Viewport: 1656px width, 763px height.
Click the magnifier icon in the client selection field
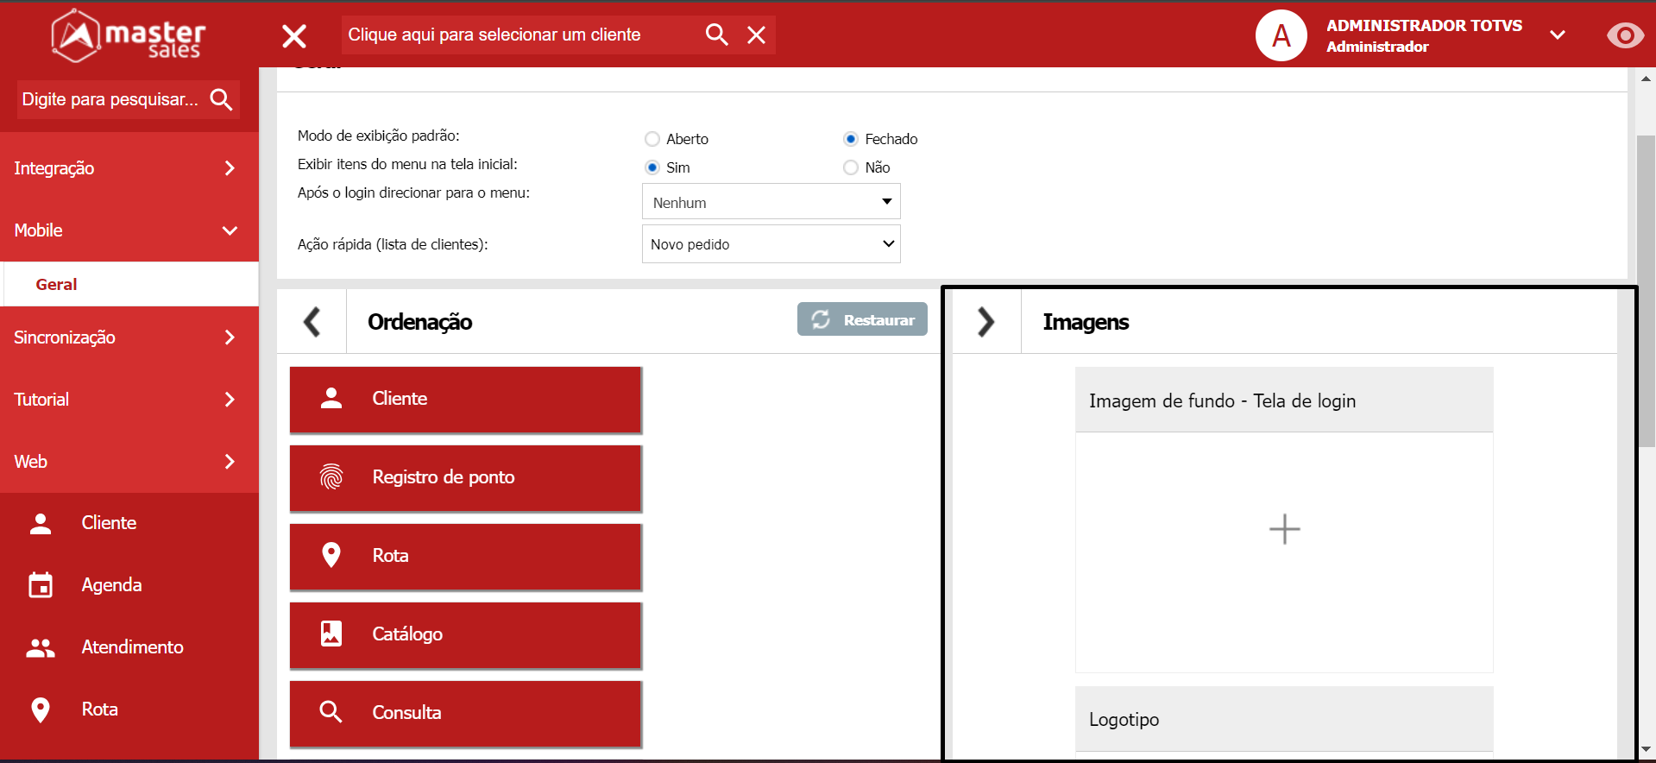[716, 35]
